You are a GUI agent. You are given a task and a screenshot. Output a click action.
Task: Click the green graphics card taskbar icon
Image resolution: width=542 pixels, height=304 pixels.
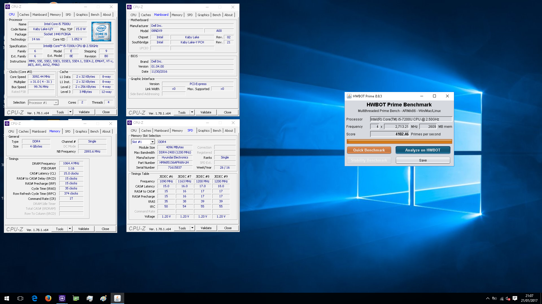click(76, 298)
